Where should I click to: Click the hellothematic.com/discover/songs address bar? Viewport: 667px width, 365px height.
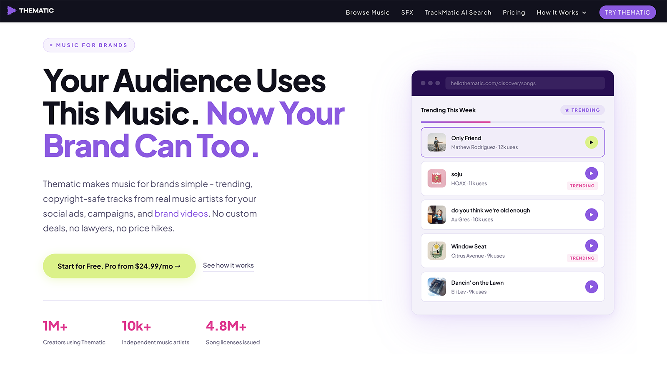[525, 83]
